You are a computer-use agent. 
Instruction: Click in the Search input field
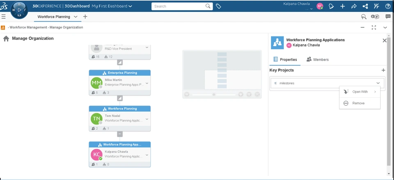[179, 6]
